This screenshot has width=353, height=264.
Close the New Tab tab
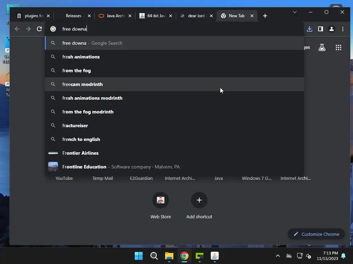click(252, 16)
